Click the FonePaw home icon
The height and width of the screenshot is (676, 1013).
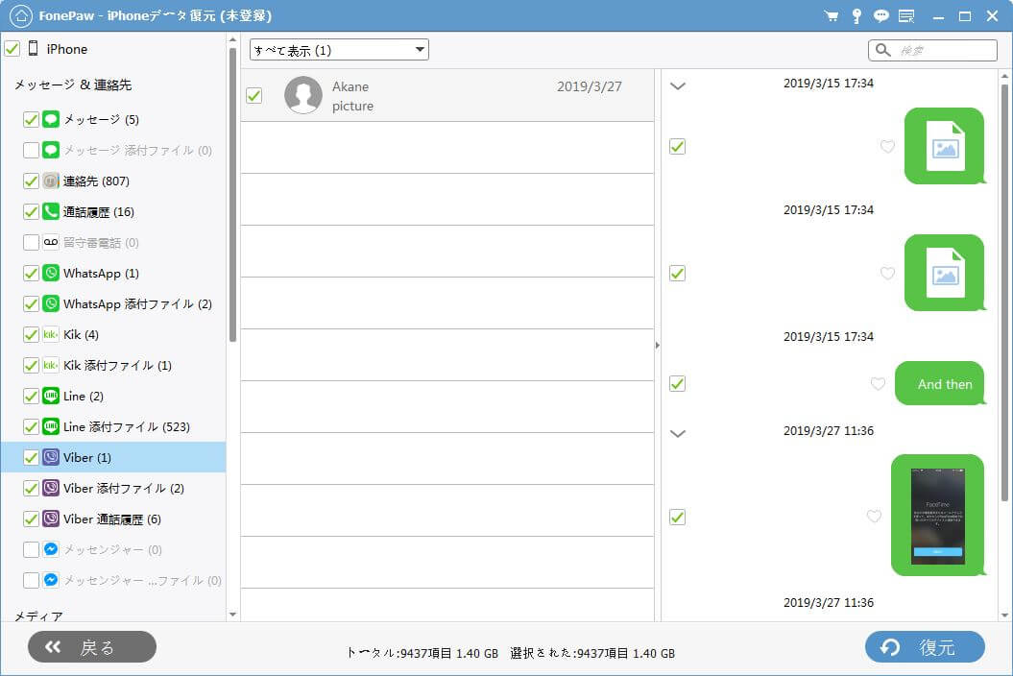[x=21, y=16]
